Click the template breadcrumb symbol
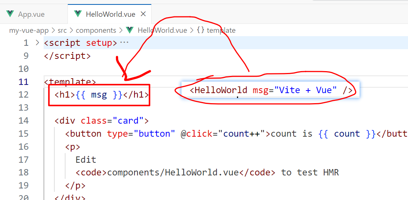 [x=221, y=31]
